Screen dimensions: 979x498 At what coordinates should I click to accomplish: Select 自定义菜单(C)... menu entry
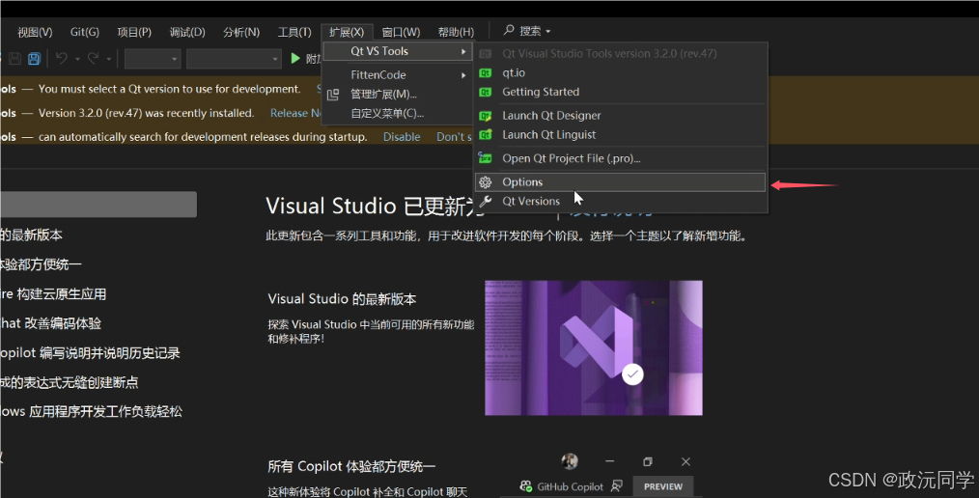[x=397, y=114]
